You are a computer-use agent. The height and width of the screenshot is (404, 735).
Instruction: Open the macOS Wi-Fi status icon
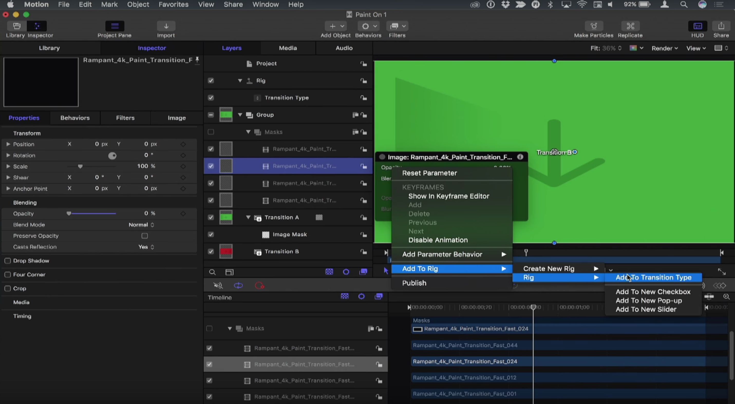click(x=582, y=5)
